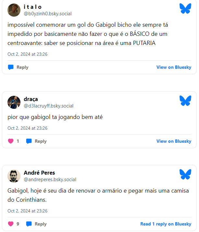Click Bluesky butterfly logo on draça's post
The image size is (199, 232).
(185, 101)
